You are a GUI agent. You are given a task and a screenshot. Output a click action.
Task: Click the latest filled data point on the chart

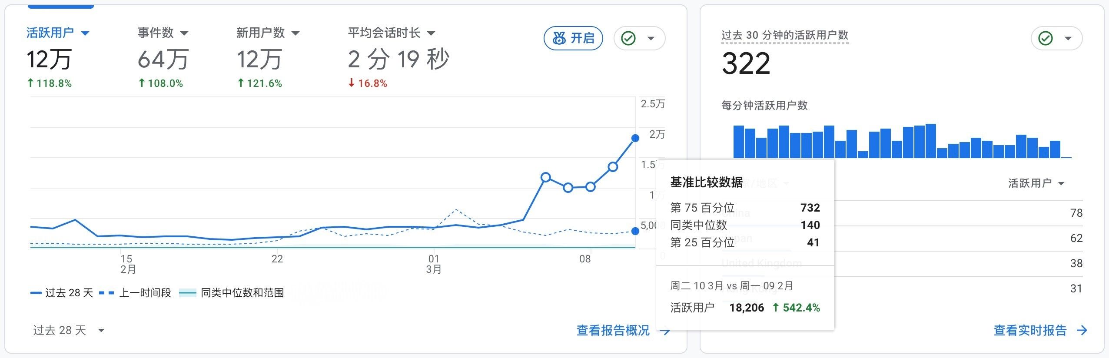(635, 138)
